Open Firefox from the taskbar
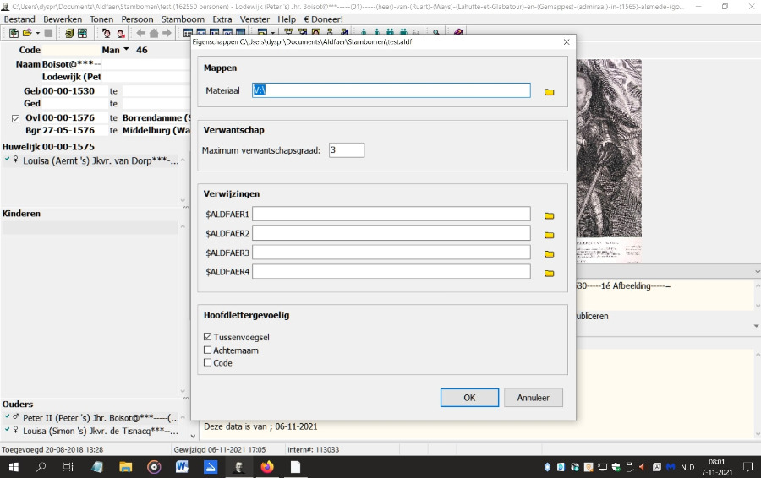The width and height of the screenshot is (761, 478). tap(267, 467)
